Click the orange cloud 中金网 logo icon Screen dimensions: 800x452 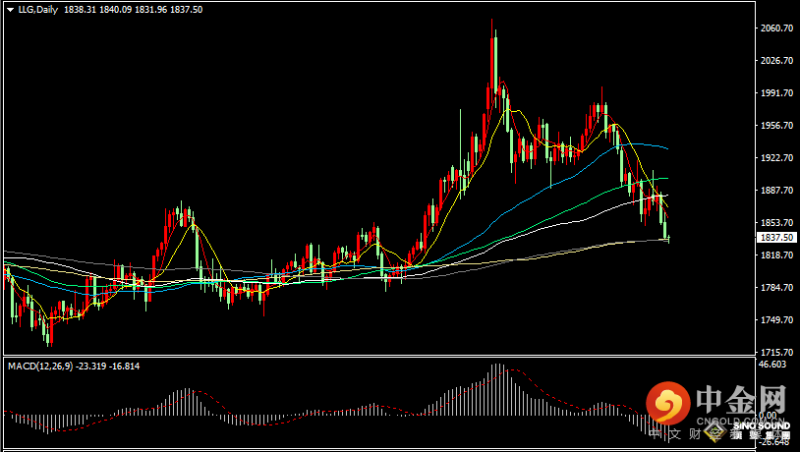pos(669,403)
